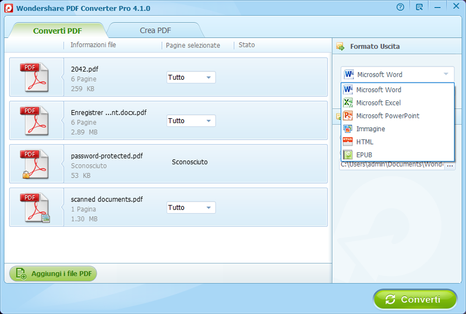Click the Enregistrer docx PDF file icon
Viewport: 466px width, 314px height.
click(x=36, y=121)
